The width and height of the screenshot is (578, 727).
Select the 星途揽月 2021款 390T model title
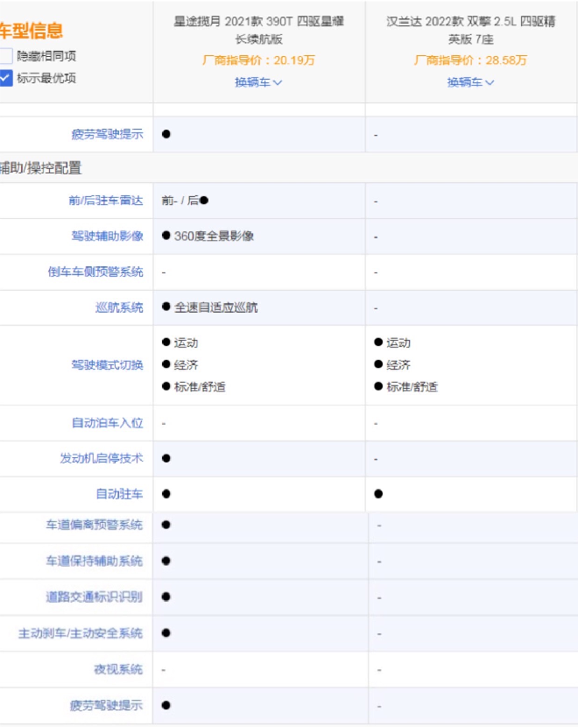(258, 30)
